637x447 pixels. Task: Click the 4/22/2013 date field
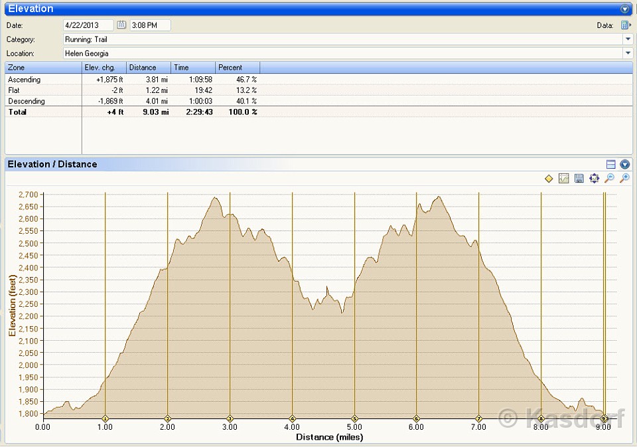[88, 25]
